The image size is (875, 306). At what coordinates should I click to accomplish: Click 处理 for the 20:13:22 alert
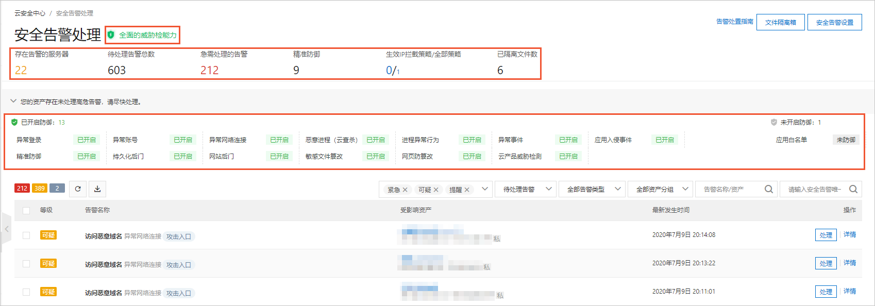click(x=826, y=263)
